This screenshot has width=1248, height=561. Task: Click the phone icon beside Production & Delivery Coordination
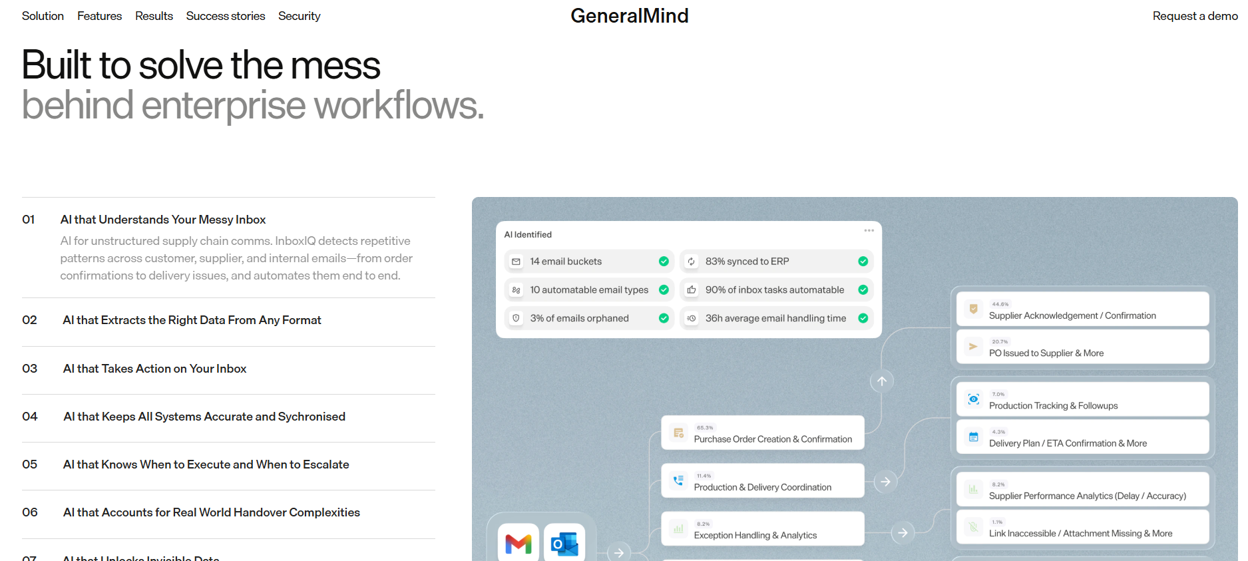678,480
